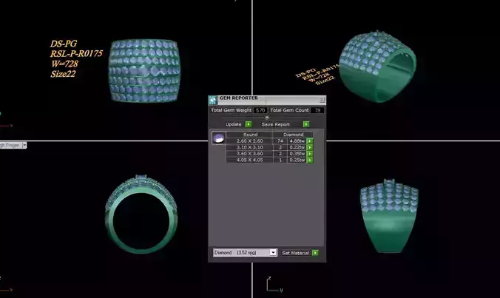Click the Update label

coord(234,124)
